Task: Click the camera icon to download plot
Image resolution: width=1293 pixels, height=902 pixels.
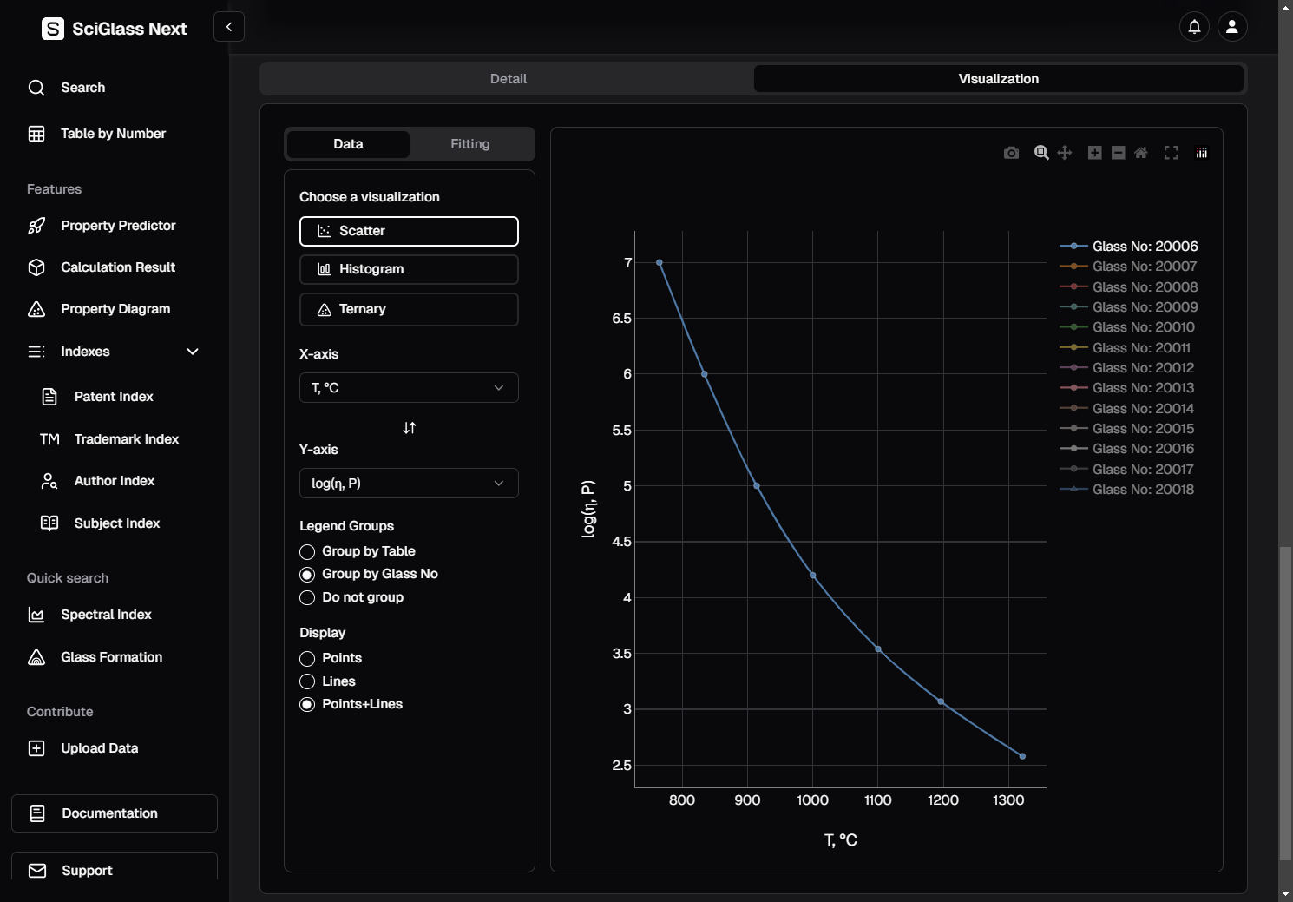Action: [x=1011, y=153]
